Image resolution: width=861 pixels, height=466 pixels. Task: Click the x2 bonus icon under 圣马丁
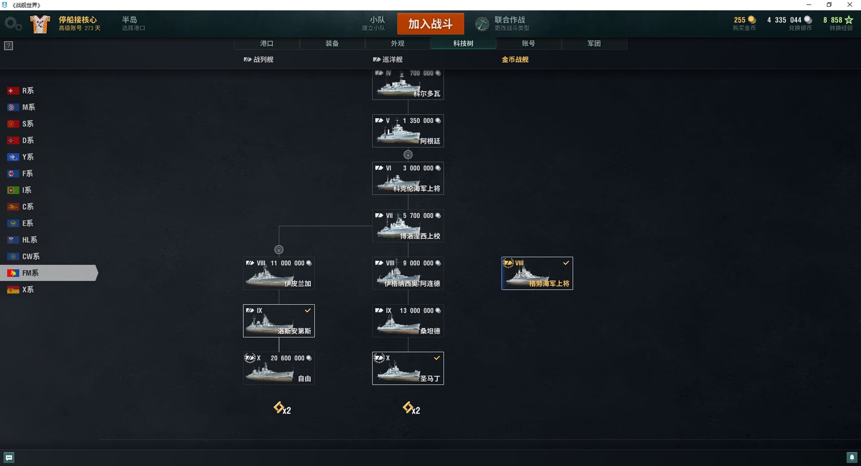point(411,408)
